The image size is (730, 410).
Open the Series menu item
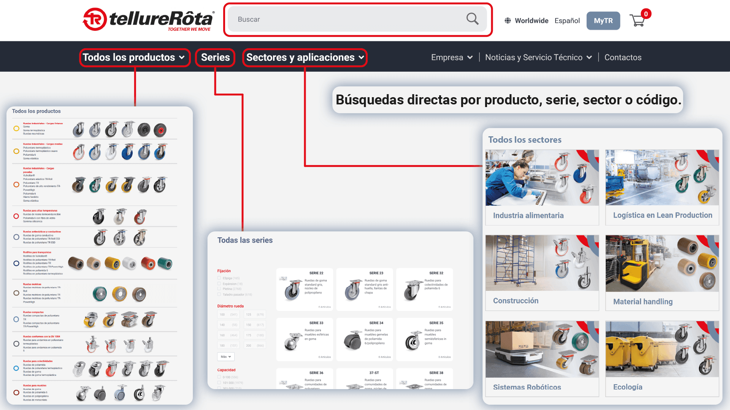[215, 57]
